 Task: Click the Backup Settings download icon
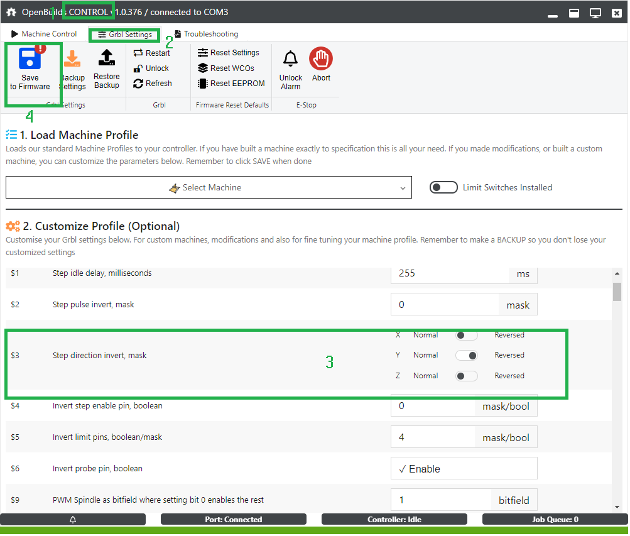[x=73, y=58]
